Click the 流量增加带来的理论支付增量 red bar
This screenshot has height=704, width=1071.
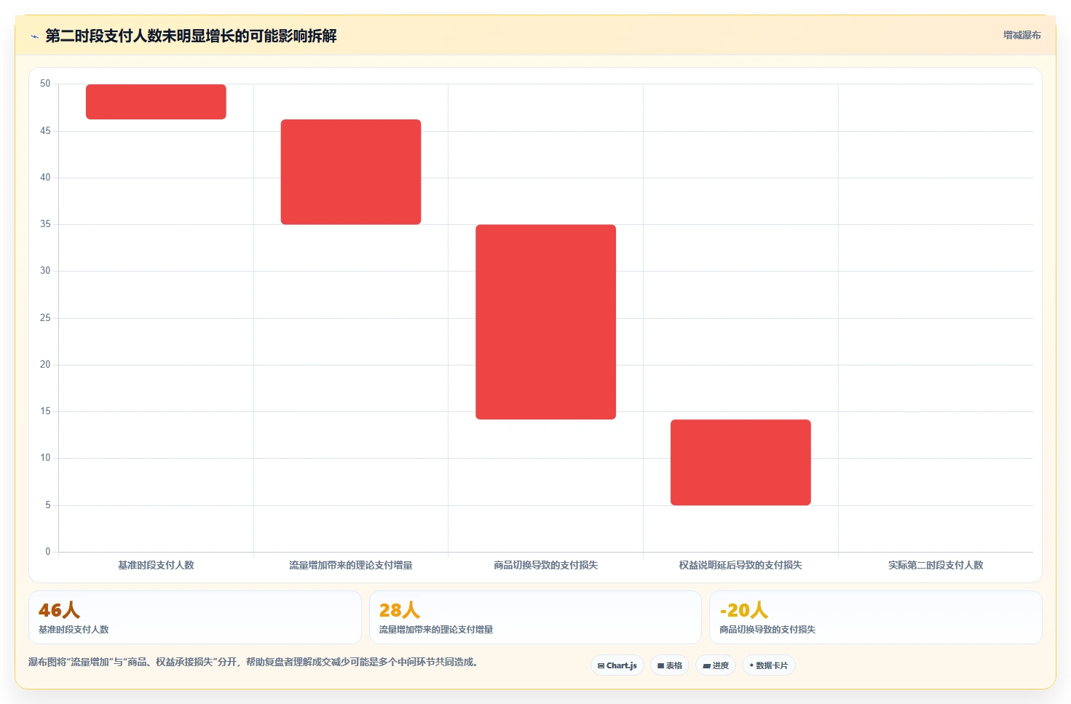[351, 172]
